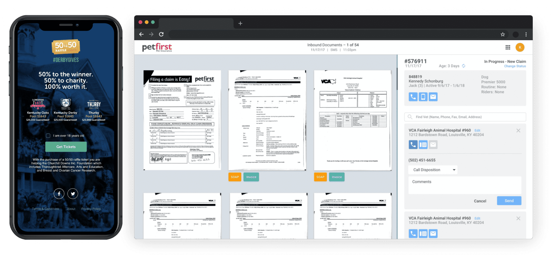Click the Inbound Documents – 1 of 54 heading

tap(333, 45)
